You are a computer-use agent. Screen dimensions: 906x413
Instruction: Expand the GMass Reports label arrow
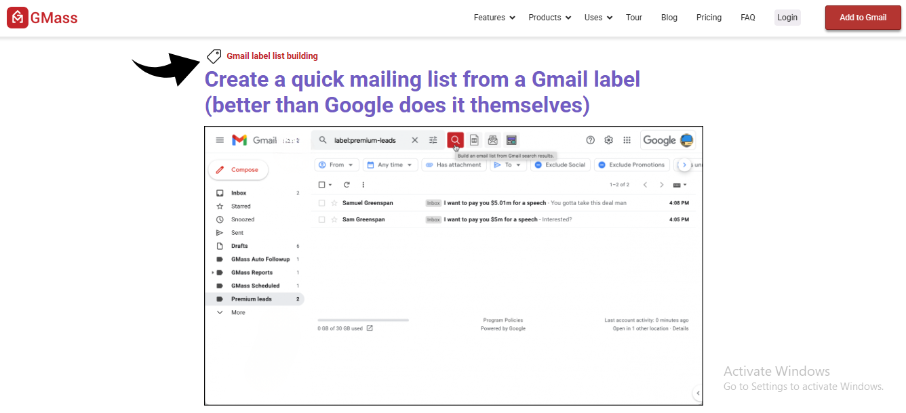pyautogui.click(x=212, y=272)
